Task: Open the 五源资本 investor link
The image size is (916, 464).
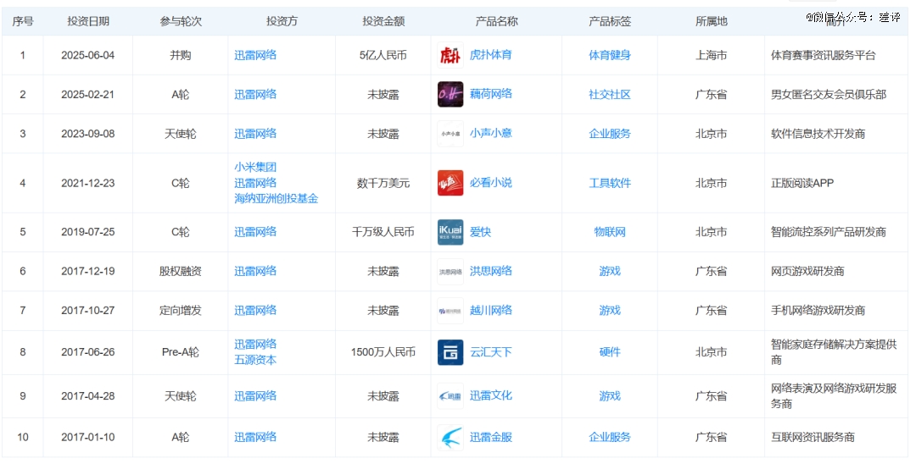Action: coord(255,360)
